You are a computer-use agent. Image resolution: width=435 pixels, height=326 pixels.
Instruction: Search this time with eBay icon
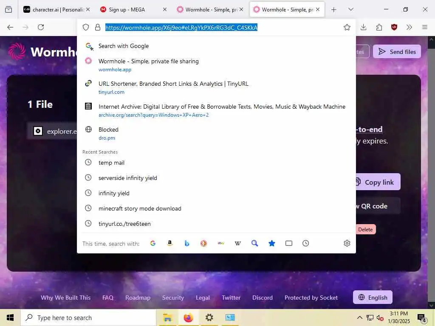(x=221, y=243)
